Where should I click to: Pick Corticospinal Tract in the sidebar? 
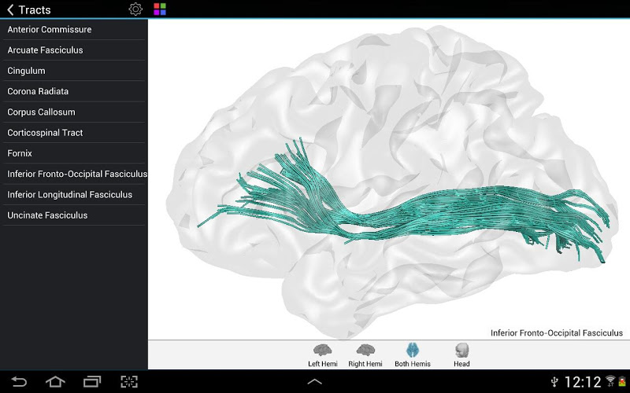coord(46,133)
